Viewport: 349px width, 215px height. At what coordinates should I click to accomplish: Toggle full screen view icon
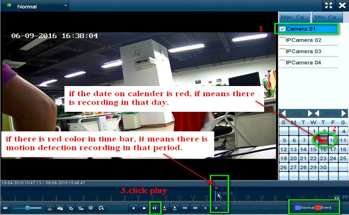click(x=330, y=5)
